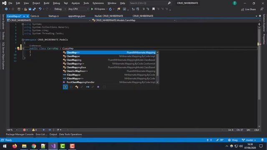Switch to the Carro.cs tab
Screen dimensions: 267x150
(x=35, y=16)
